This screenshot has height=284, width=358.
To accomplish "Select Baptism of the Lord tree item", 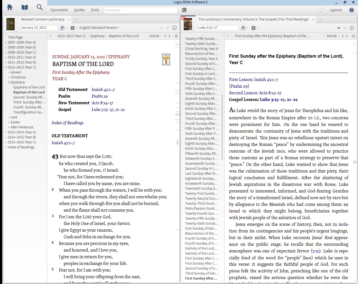I will 29,92.
